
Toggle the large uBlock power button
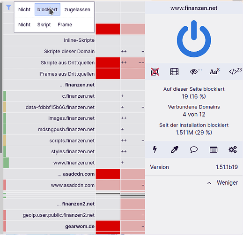tap(194, 39)
